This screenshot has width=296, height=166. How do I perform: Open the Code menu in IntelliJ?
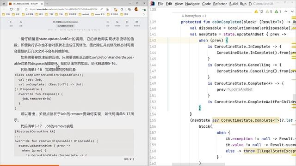206,4
